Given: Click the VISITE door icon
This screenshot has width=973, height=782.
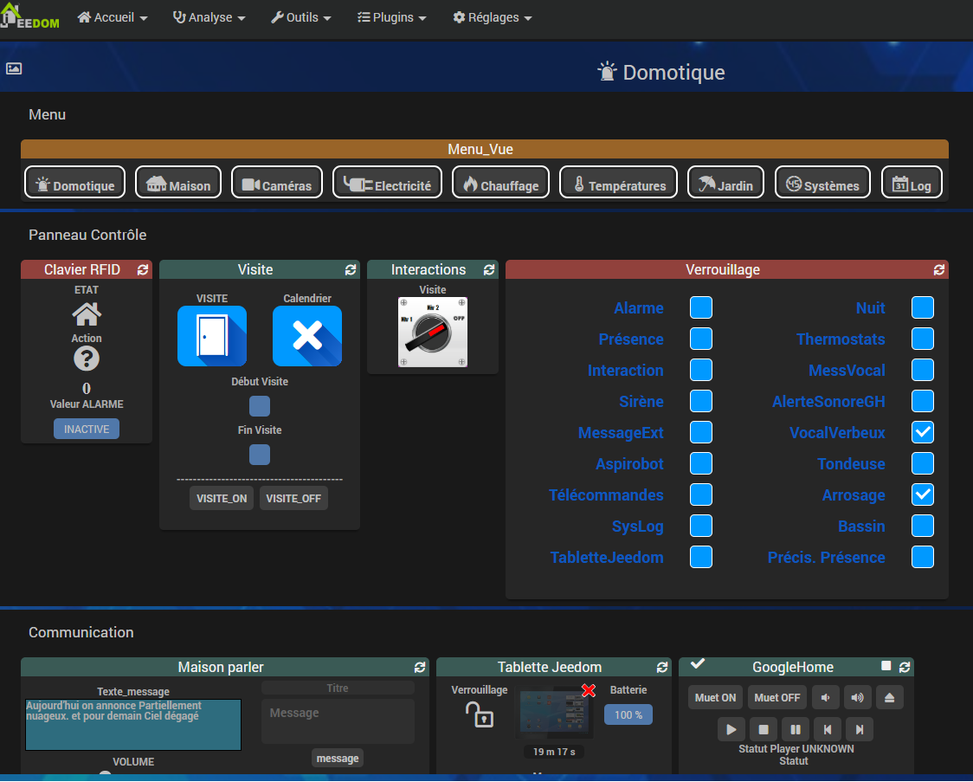Looking at the screenshot, I should coord(212,336).
